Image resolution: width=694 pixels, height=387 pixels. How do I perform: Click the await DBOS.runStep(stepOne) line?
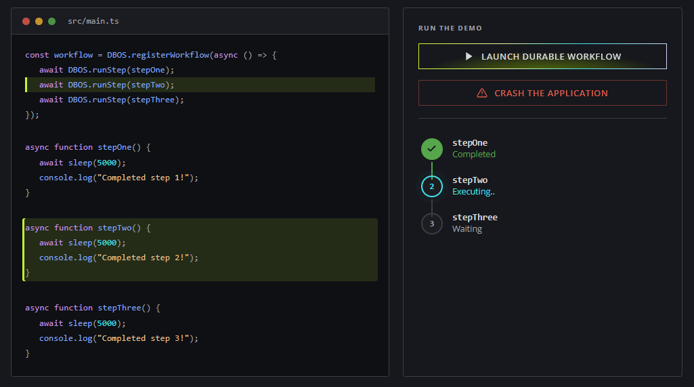(107, 70)
